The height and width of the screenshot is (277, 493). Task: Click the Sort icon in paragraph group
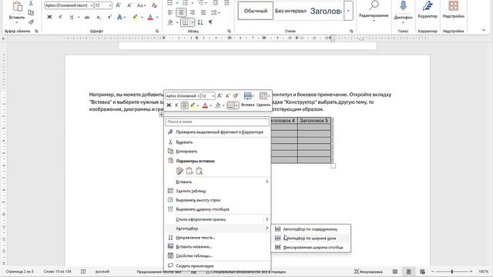tap(200, 22)
